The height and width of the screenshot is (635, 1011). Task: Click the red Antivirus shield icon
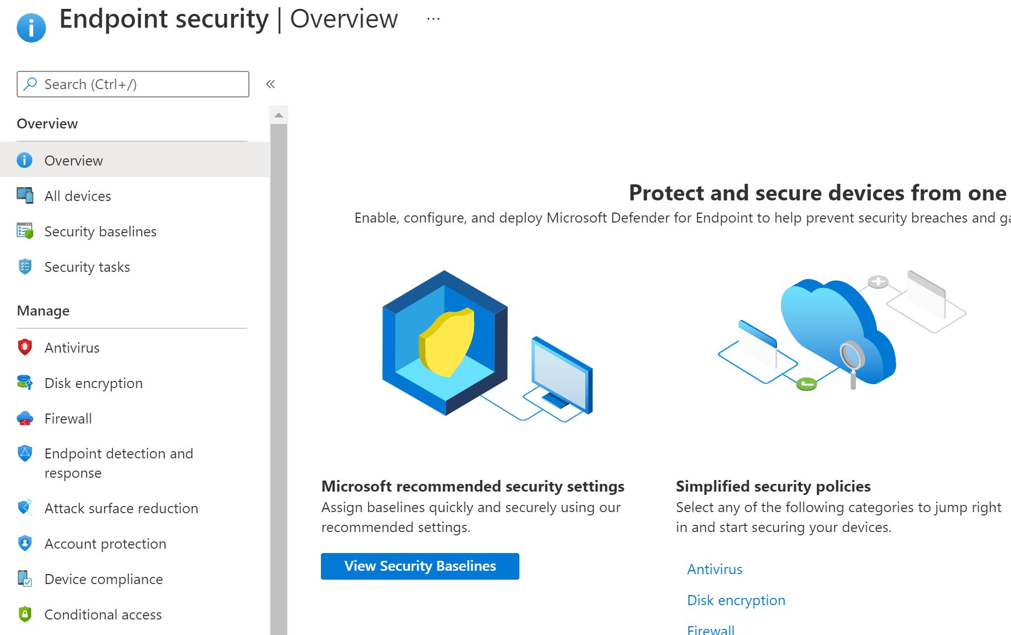tap(25, 347)
